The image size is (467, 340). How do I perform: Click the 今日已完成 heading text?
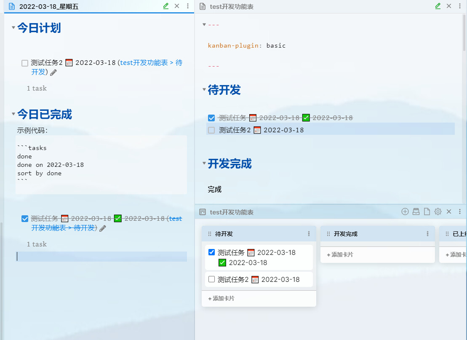click(x=45, y=114)
